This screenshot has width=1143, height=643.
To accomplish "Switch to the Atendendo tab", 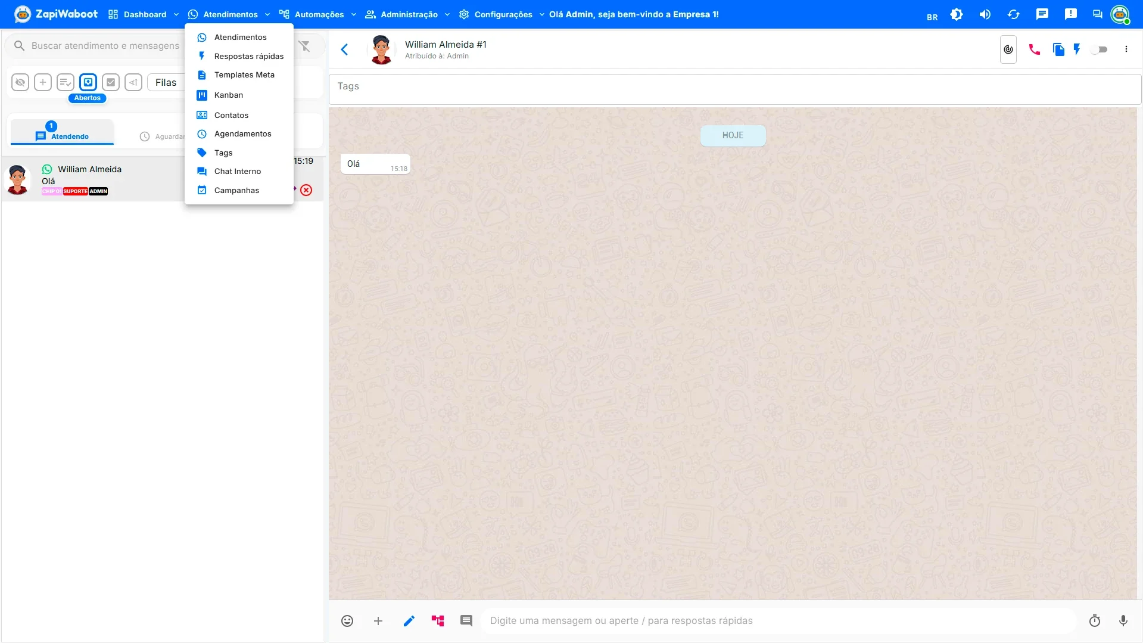I will [x=62, y=132].
